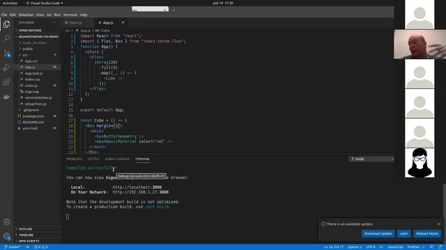Click the Spaces: 2 indentation indicator
The width and height of the screenshot is (446, 250).
[x=355, y=247]
